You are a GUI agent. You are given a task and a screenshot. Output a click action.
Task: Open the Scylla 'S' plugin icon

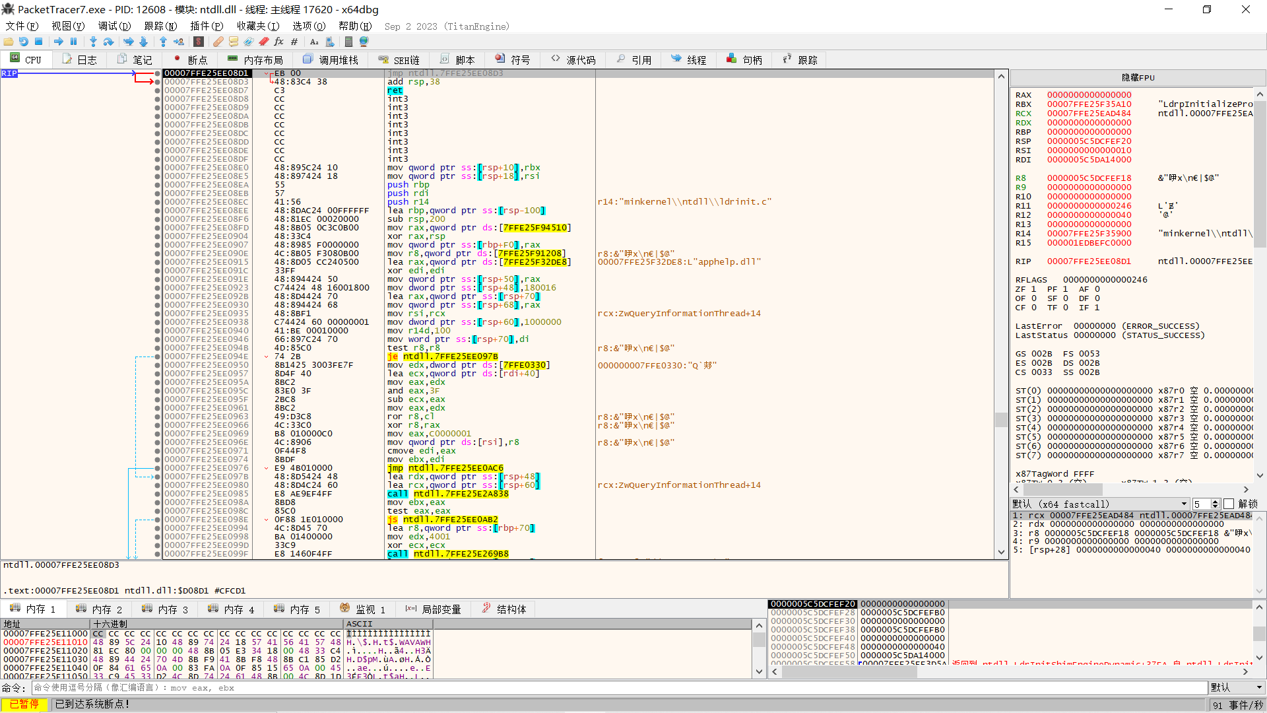199,42
